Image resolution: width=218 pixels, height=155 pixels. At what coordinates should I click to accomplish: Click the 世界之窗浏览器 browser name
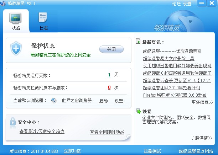coord(77,101)
